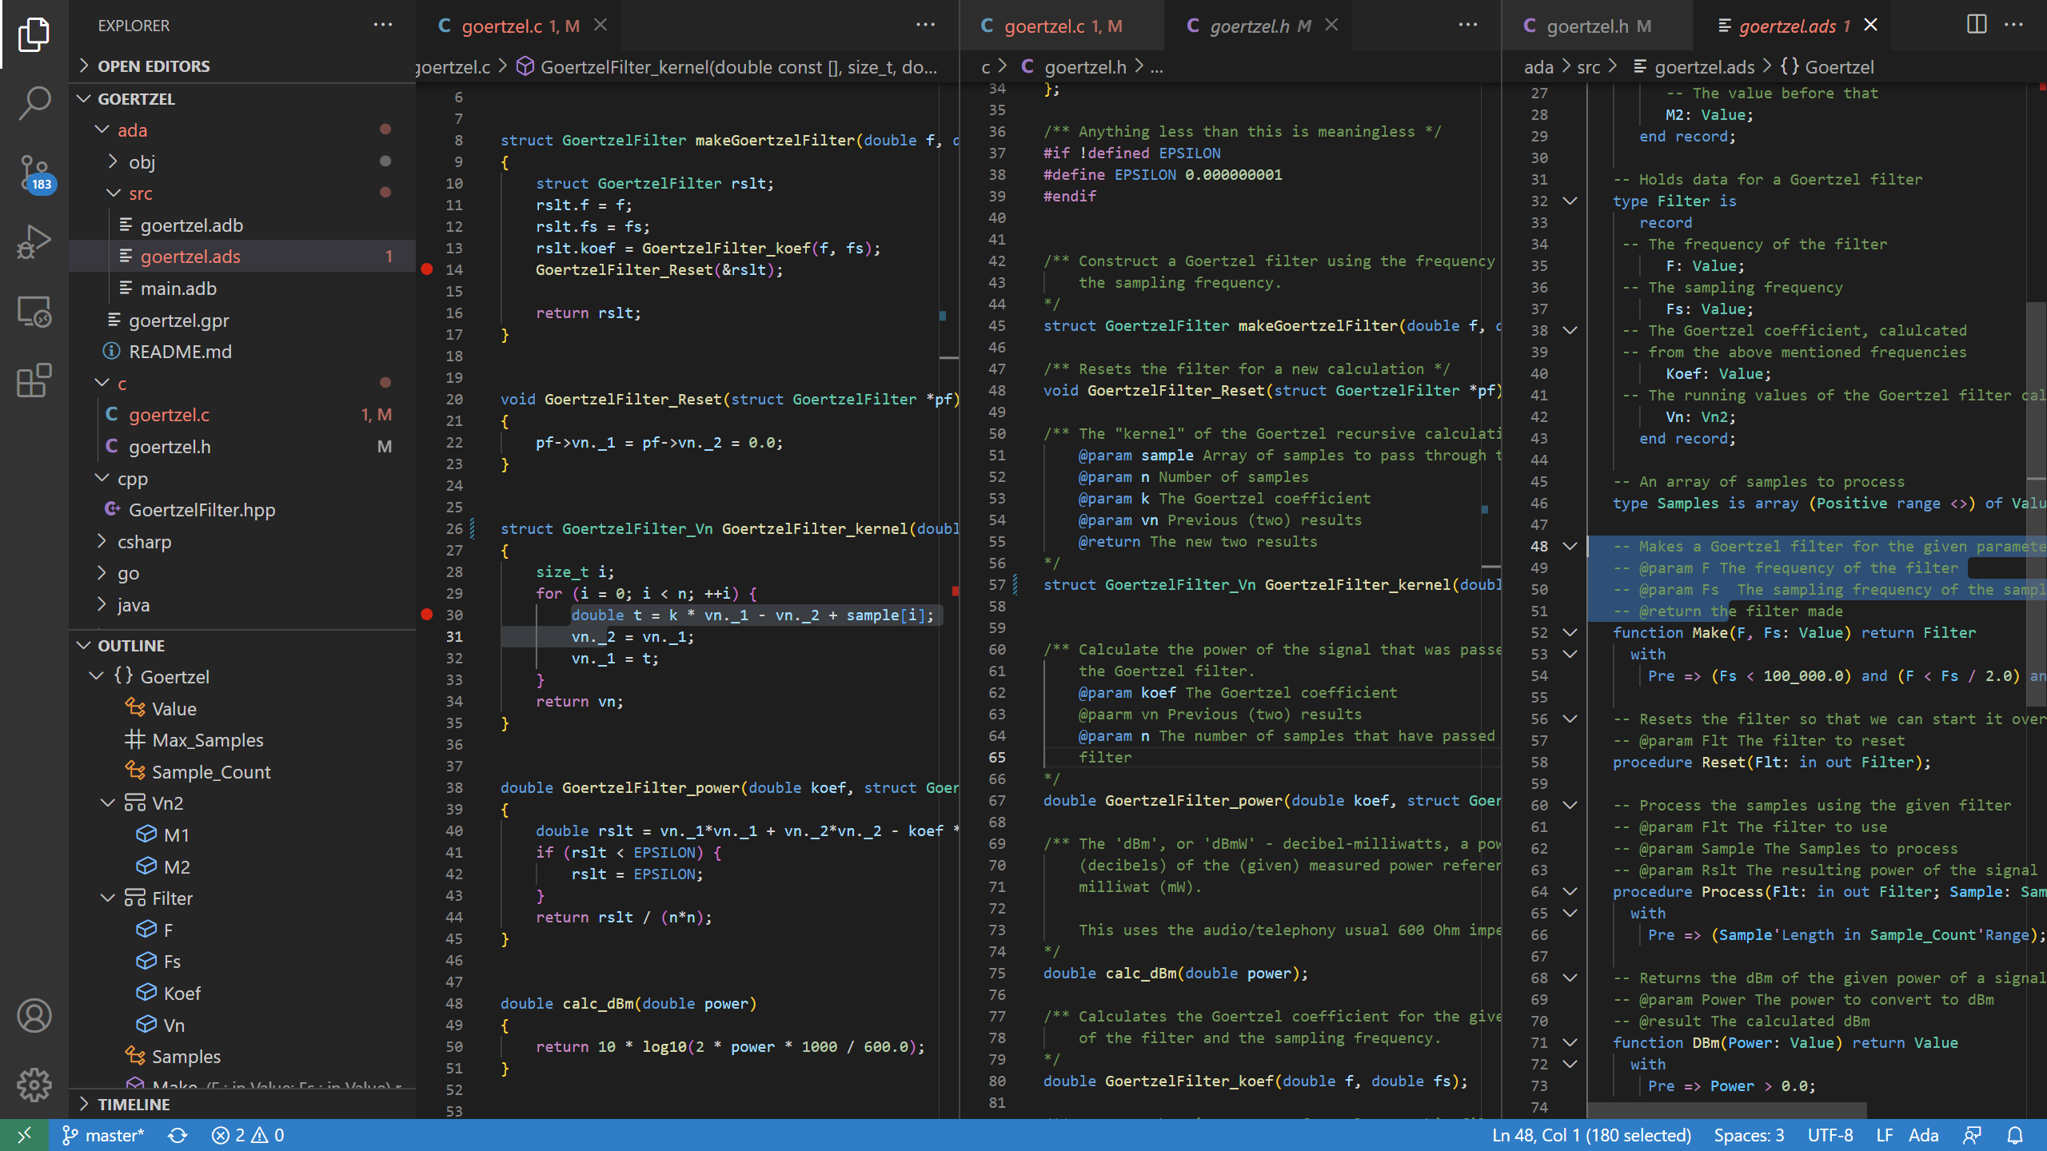Click the Accounts icon

coord(34,1016)
